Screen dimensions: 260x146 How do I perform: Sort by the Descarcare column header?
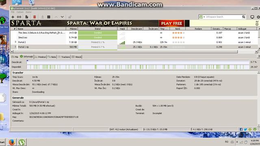point(135,29)
